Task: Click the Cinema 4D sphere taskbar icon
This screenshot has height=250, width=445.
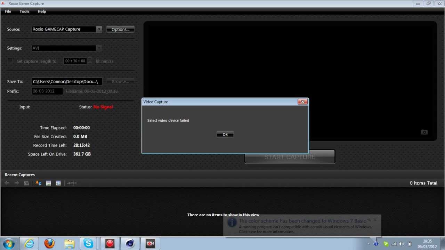Action: click(130, 243)
